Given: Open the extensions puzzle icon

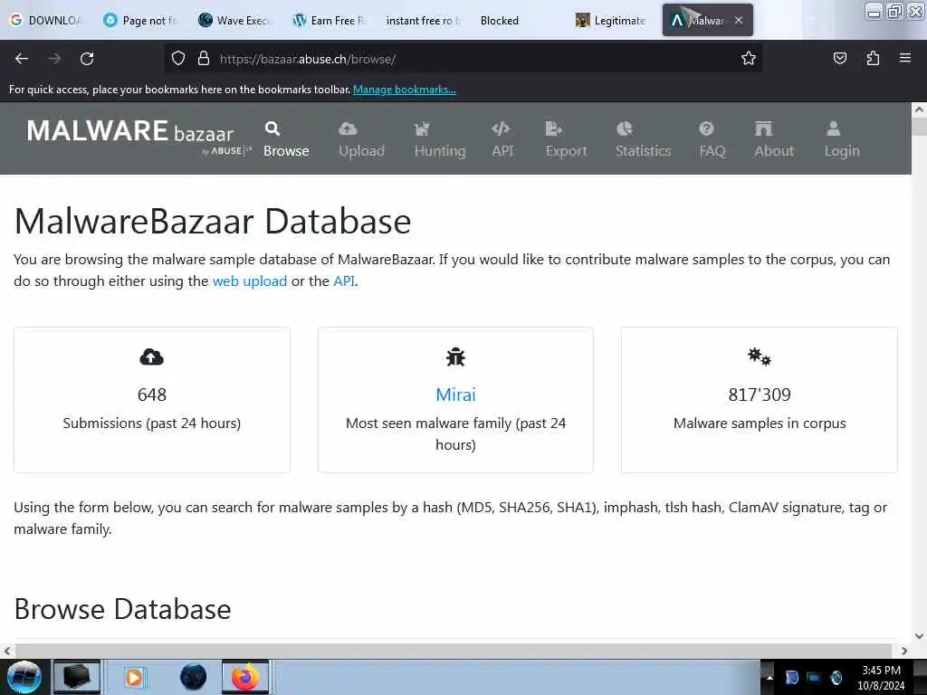Looking at the screenshot, I should coord(873,58).
